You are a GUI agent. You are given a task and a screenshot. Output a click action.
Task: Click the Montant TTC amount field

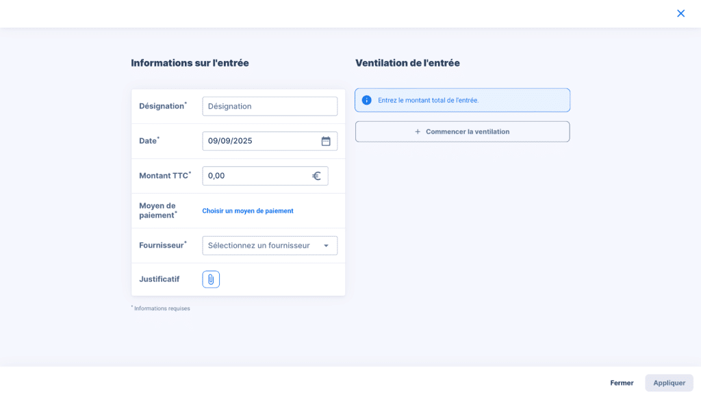[257, 176]
